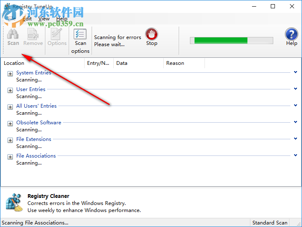Click the green scan progress bar
The height and width of the screenshot is (227, 302).
pyautogui.click(x=231, y=41)
